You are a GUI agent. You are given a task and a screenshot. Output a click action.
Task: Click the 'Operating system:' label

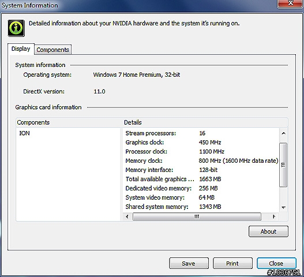pyautogui.click(x=47, y=75)
